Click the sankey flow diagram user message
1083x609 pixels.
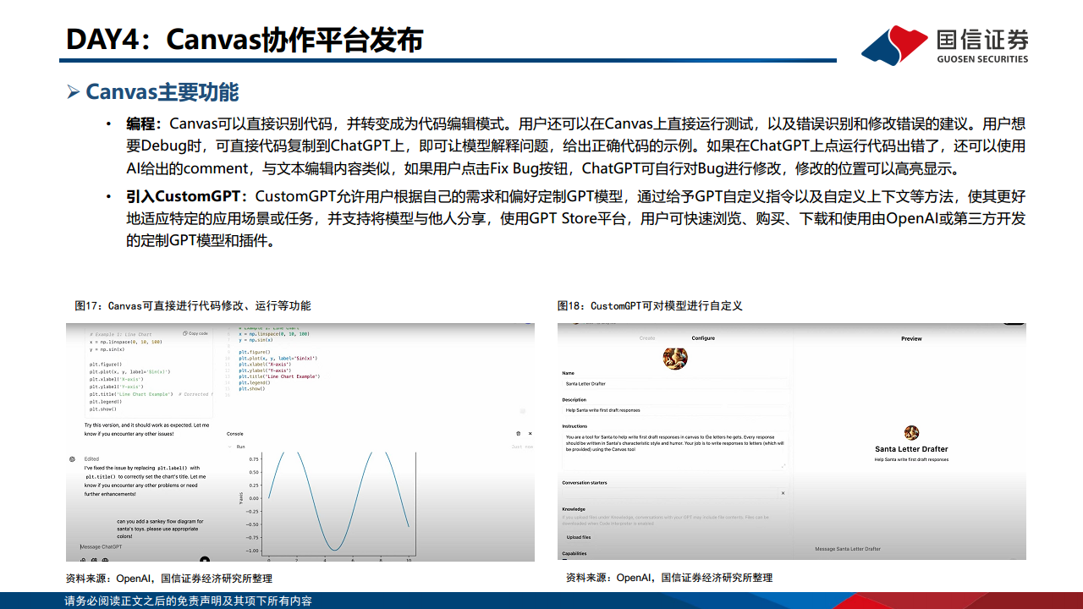tap(161, 529)
